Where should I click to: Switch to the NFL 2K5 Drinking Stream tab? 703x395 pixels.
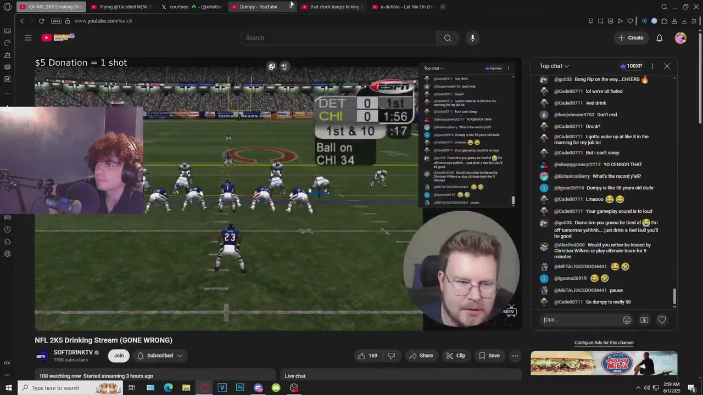(51, 7)
